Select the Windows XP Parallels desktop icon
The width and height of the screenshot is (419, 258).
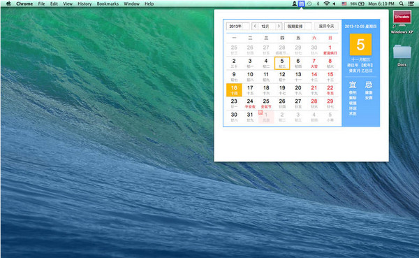pos(402,22)
